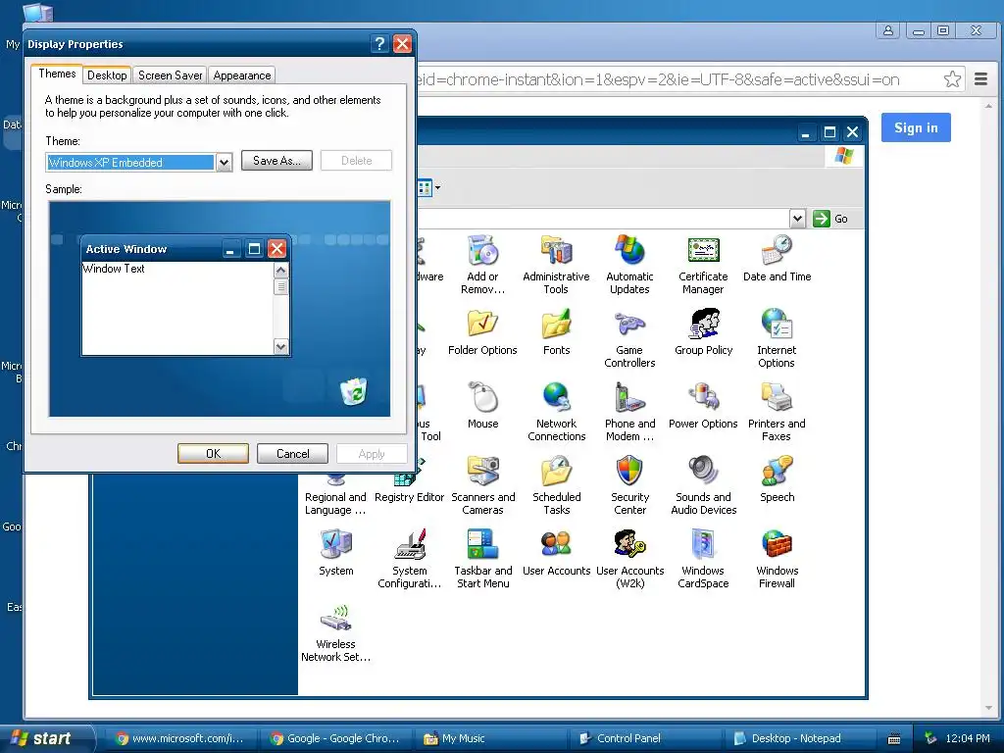The image size is (1004, 753).
Task: Click the on-screen keyboard tray icon
Action: click(894, 739)
